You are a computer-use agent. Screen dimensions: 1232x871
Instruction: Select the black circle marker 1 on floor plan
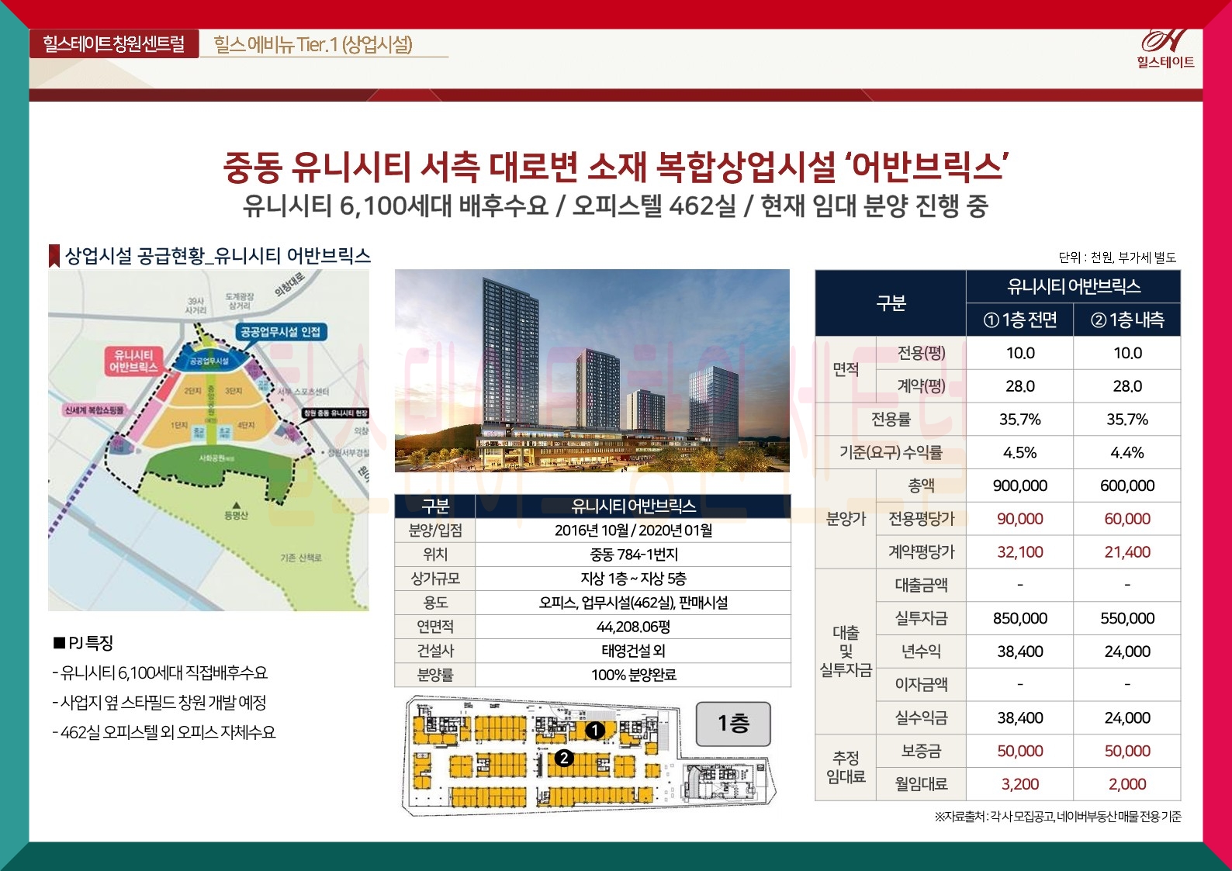point(595,731)
